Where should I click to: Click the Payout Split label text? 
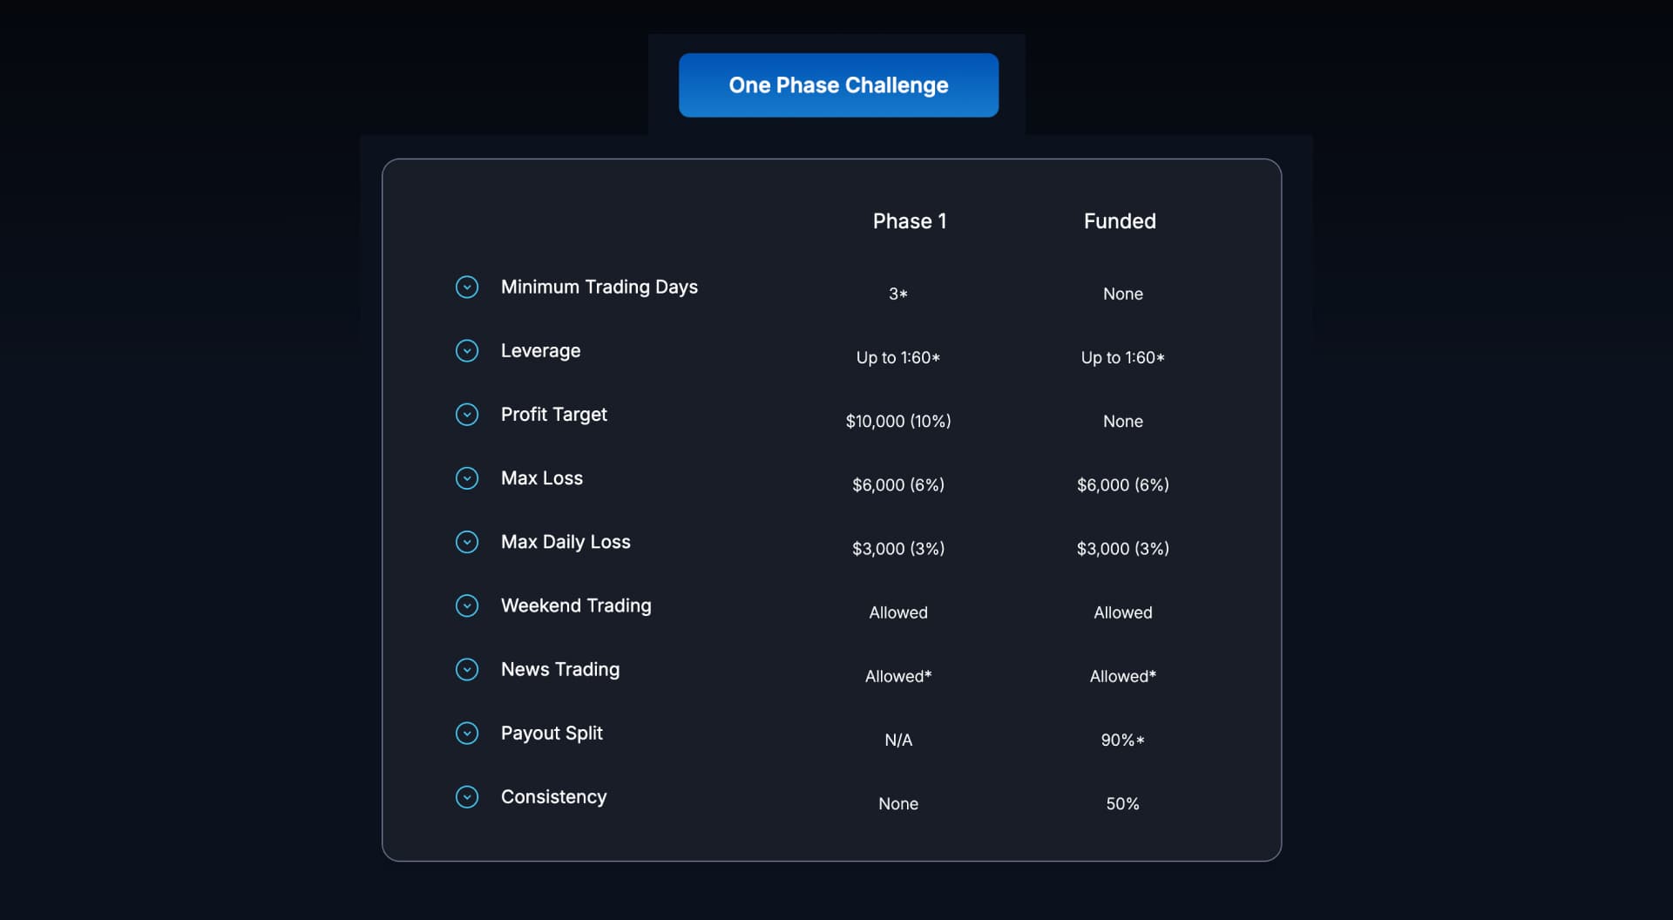(552, 733)
